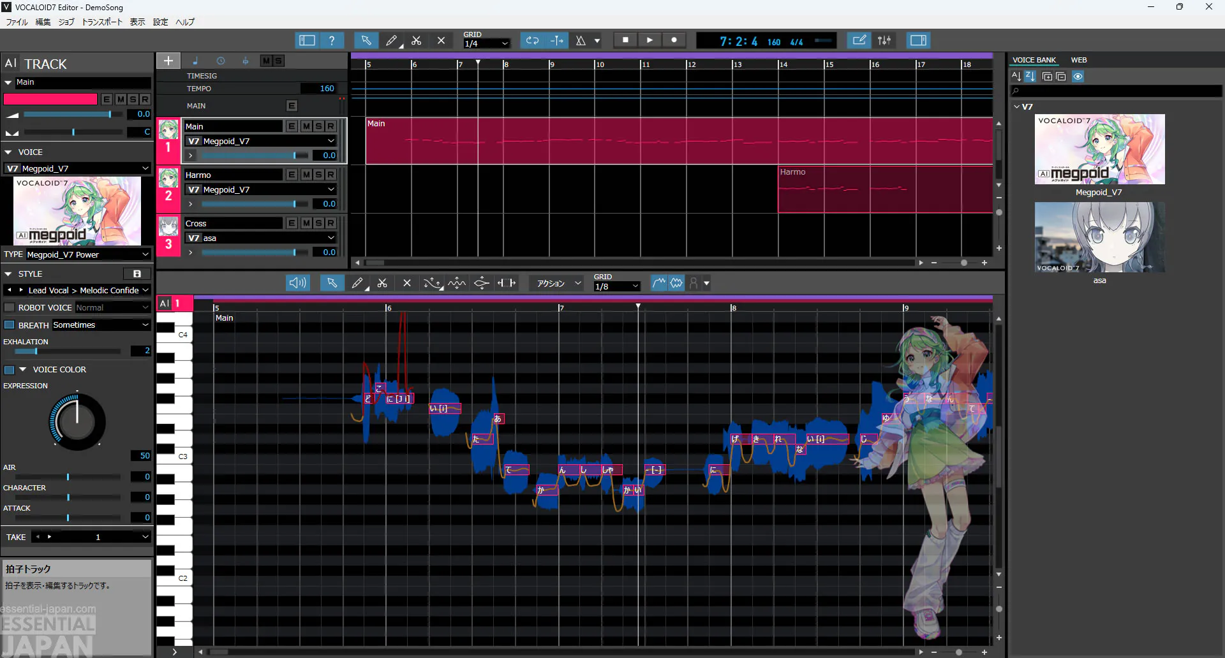The height and width of the screenshot is (658, 1225).
Task: Toggle loop playback icon
Action: 532,40
